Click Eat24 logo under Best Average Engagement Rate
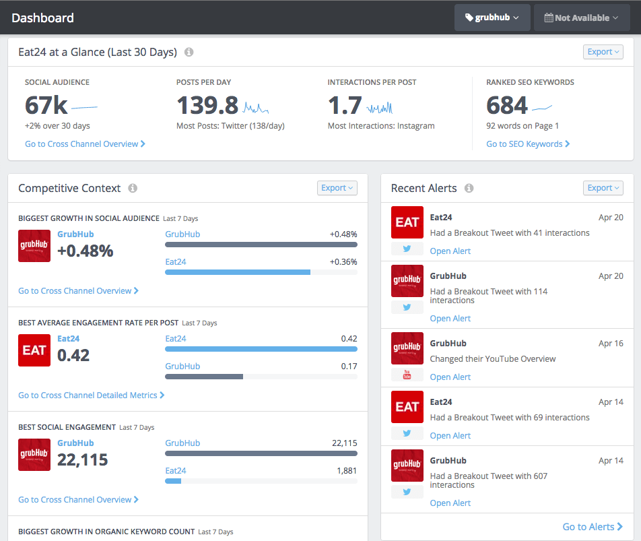 (34, 350)
